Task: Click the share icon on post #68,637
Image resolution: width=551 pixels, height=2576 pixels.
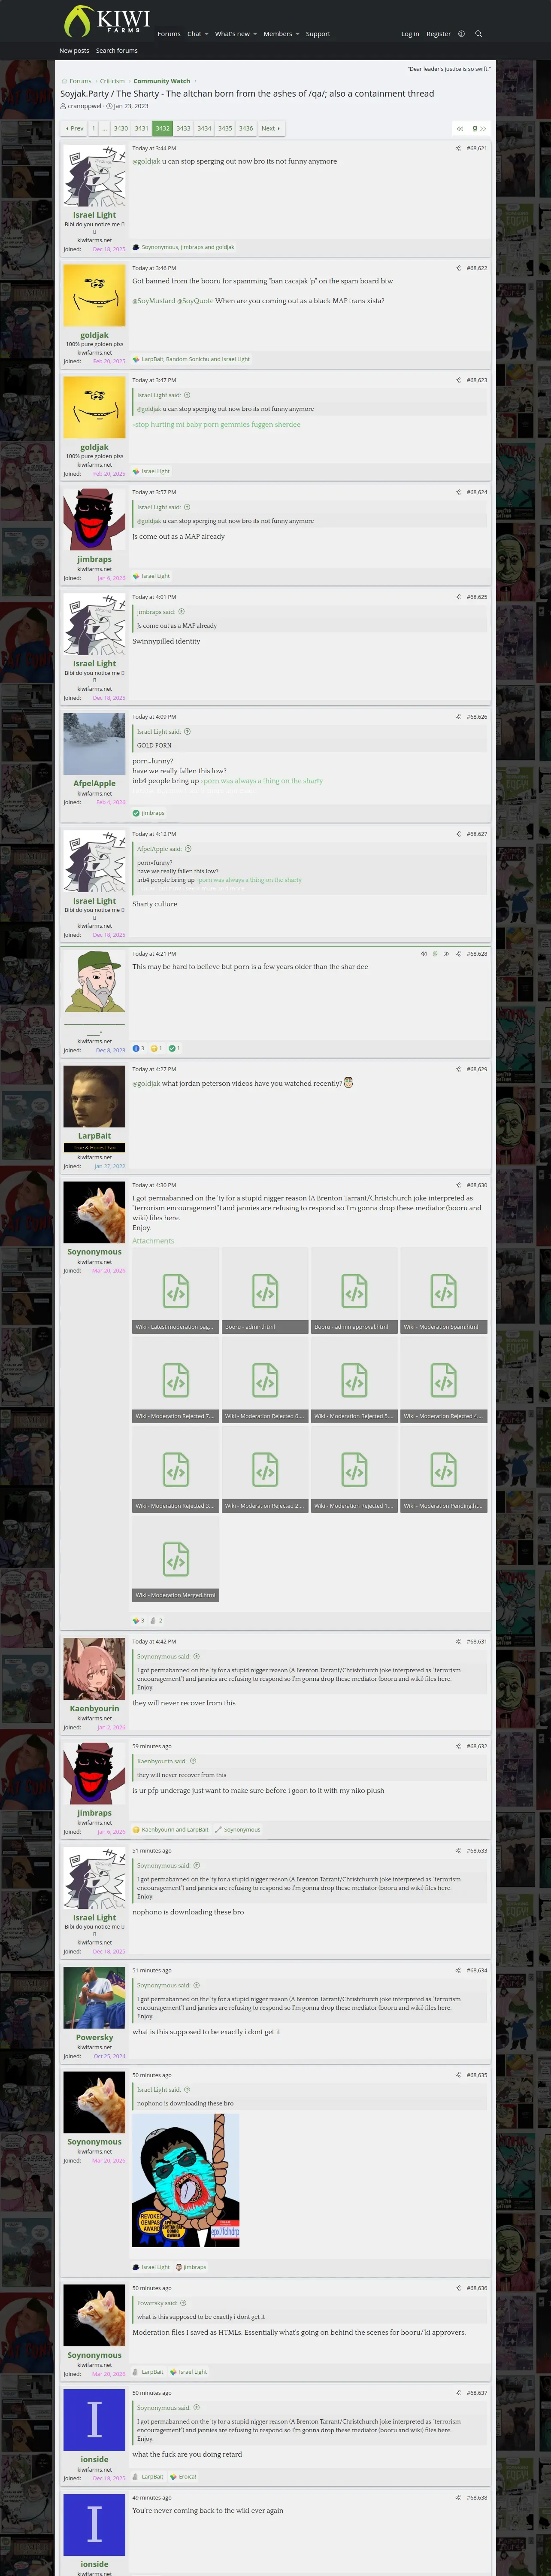Action: coord(458,2393)
